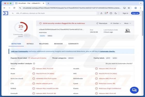Click ADWARE/OSX.Pirrit.ejmtw detection in Avira row
Image resolution: width=145 pixels, height=97 pixels.
coord(46,78)
